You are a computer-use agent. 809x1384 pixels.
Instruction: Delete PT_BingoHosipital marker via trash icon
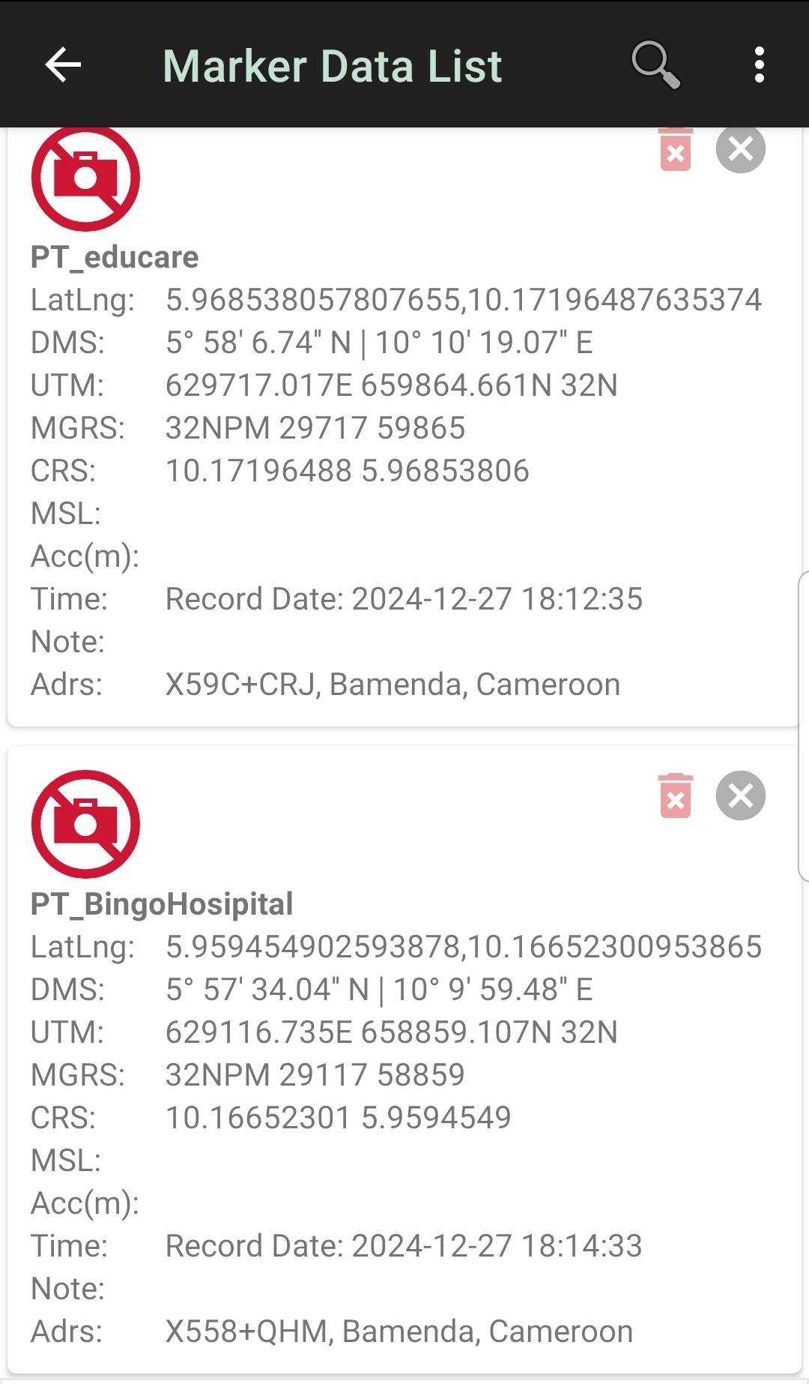pyautogui.click(x=675, y=795)
